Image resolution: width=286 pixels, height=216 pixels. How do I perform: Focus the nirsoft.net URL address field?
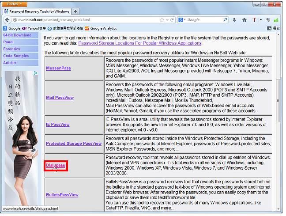(87, 20)
